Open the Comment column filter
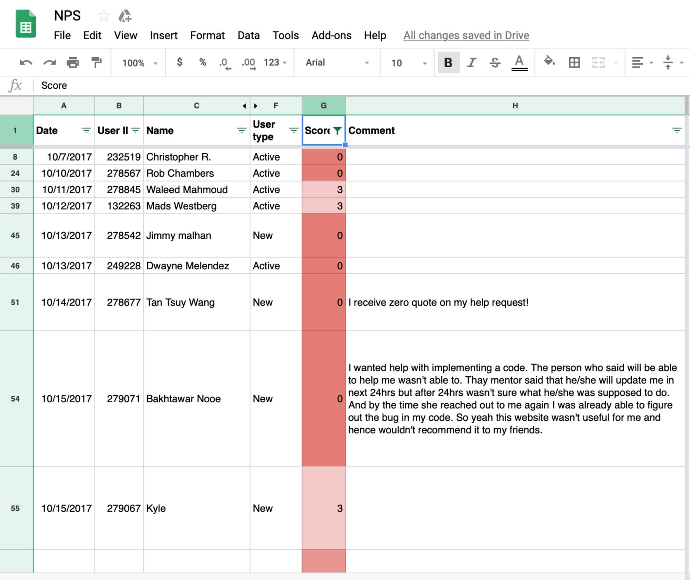The width and height of the screenshot is (690, 580). coord(677,130)
